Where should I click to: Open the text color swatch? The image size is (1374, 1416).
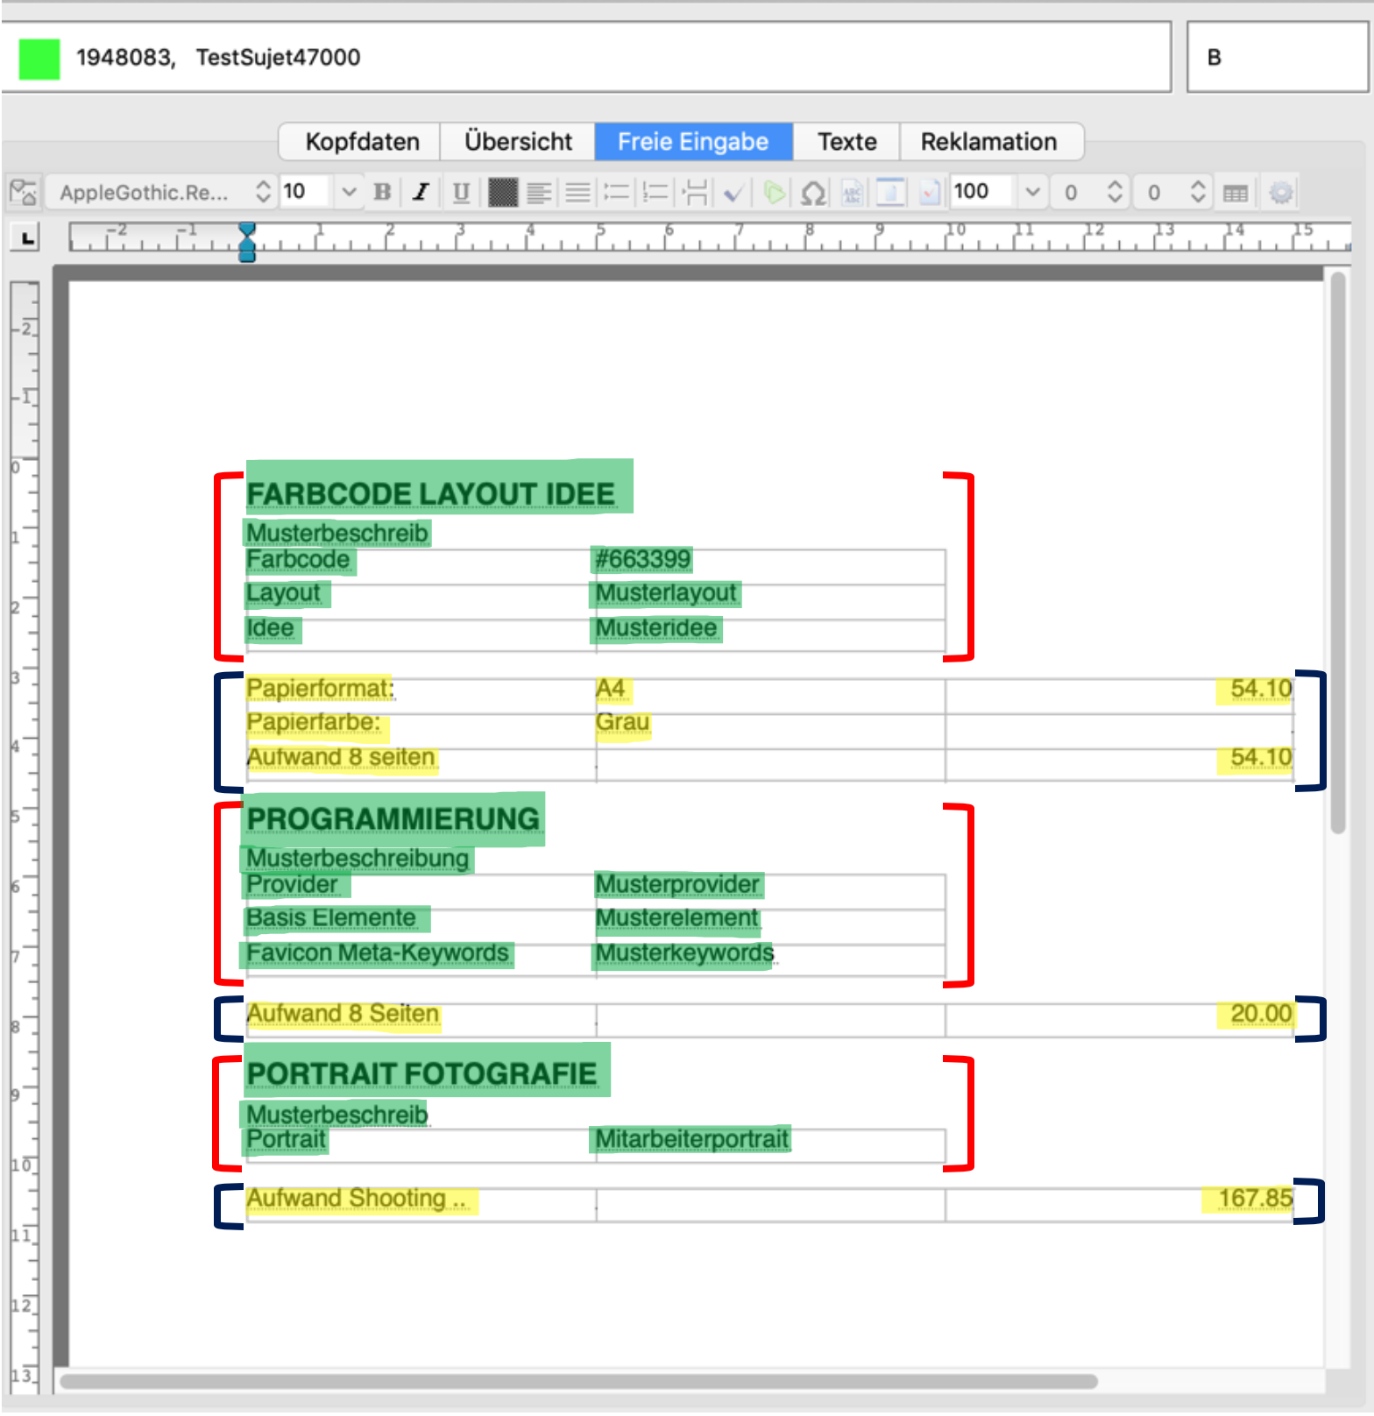click(x=502, y=192)
